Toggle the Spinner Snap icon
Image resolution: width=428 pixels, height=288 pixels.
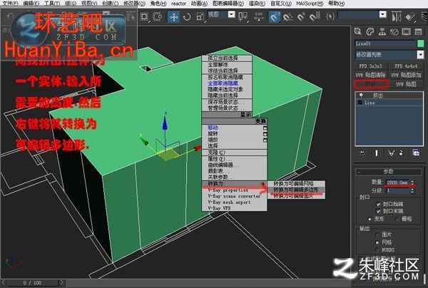click(315, 17)
